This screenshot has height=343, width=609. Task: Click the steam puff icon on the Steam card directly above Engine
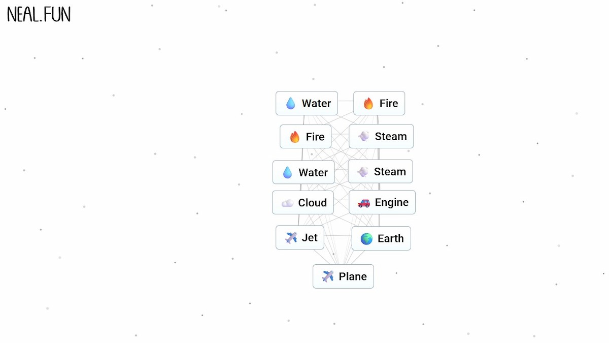(x=363, y=172)
